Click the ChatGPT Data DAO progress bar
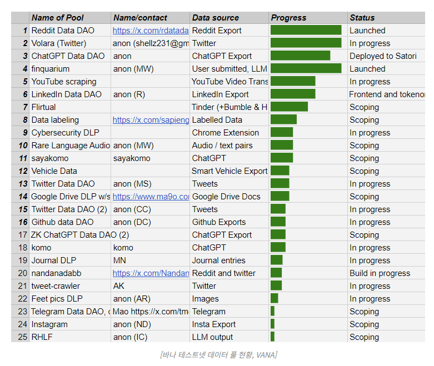Screen dimensions: 434x366 300,56
